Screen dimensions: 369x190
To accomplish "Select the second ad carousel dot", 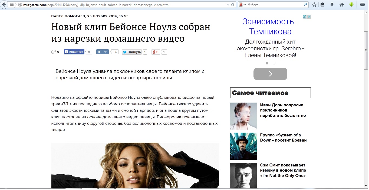I will pyautogui.click(x=274, y=63).
